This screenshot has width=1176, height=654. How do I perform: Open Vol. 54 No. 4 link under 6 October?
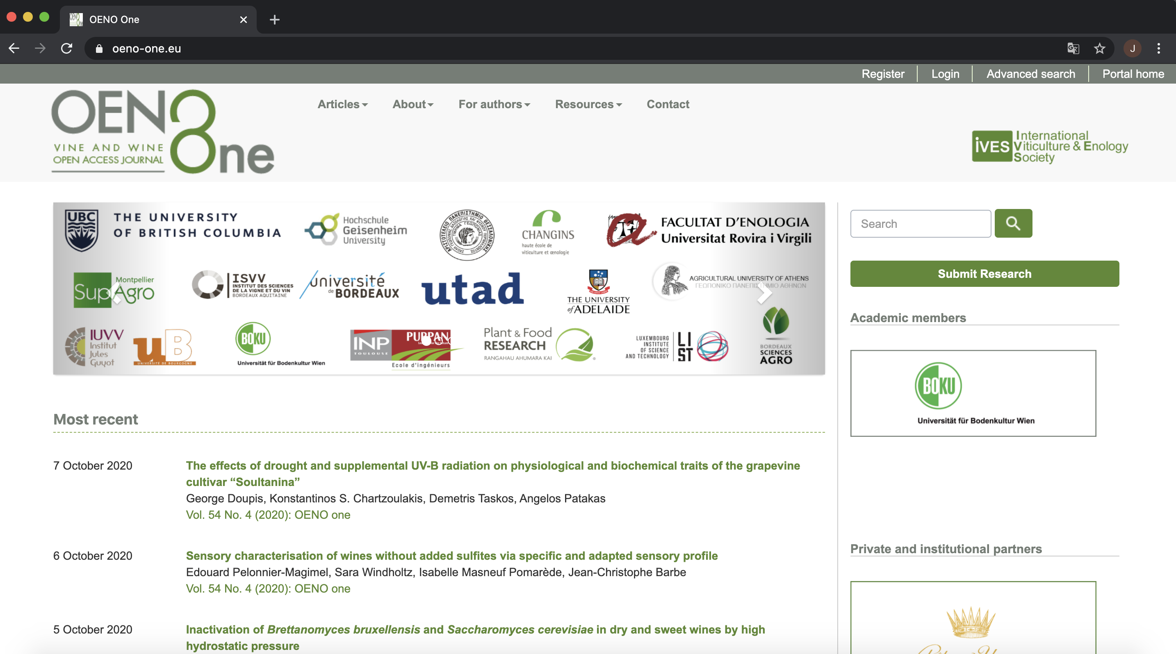[x=268, y=588]
